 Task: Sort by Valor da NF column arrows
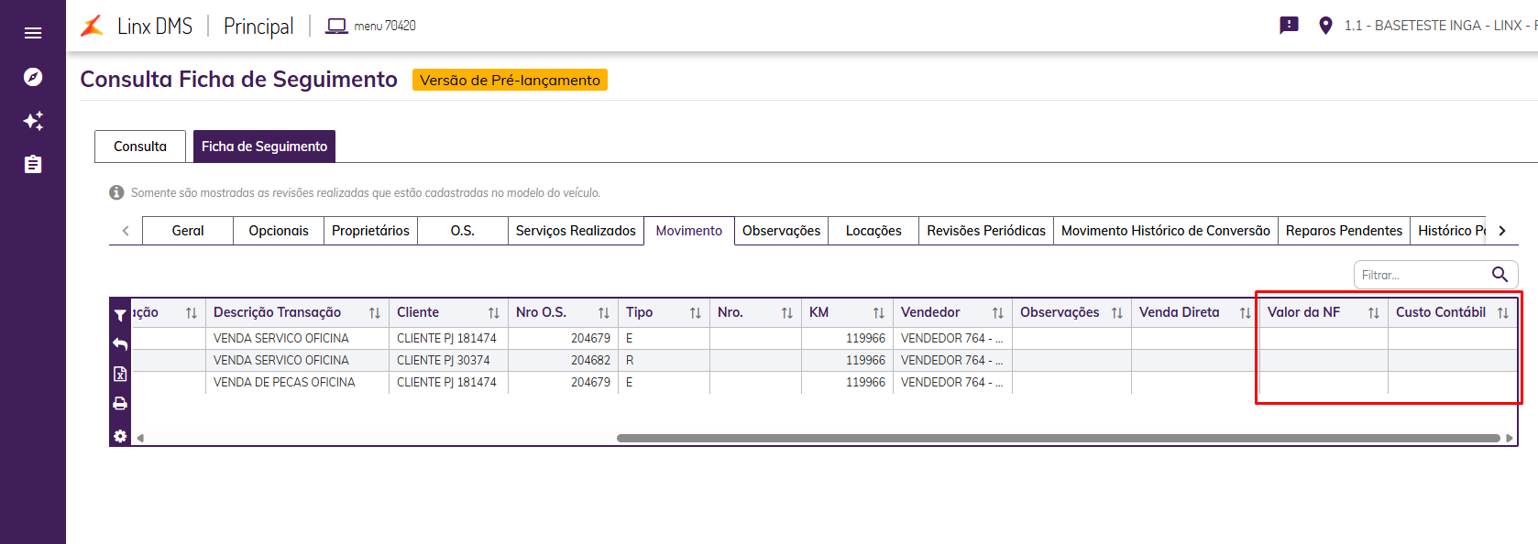(x=1373, y=313)
